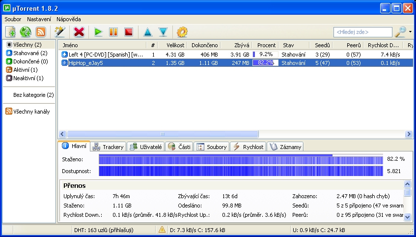The image size is (416, 237).
Task: Switch to the Trackery tab
Action: (108, 147)
